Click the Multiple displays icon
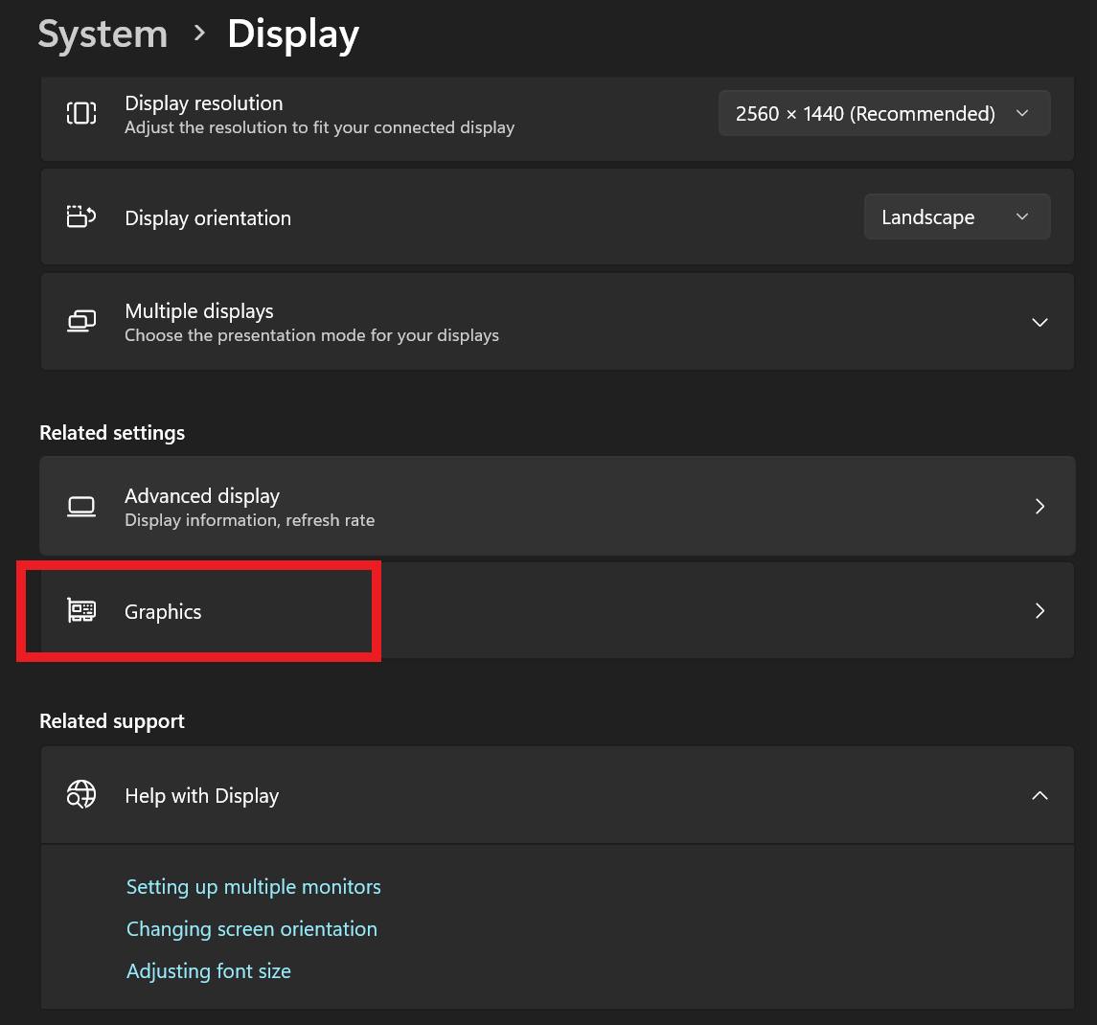 (x=81, y=322)
